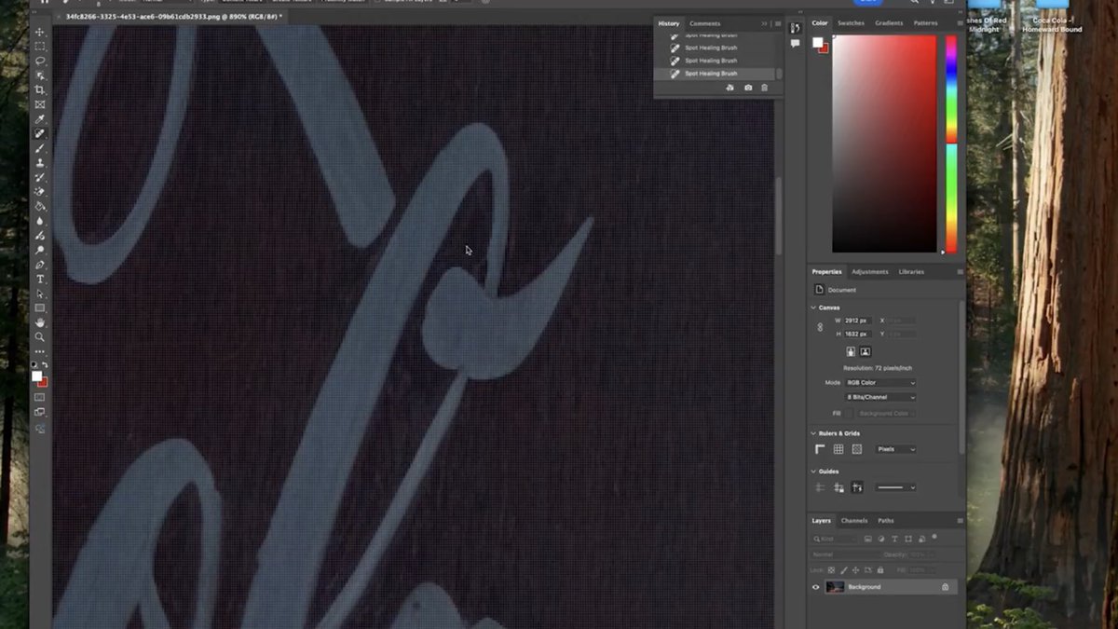Open the Layers panel flyout menu
1118x629 pixels.
tap(960, 521)
